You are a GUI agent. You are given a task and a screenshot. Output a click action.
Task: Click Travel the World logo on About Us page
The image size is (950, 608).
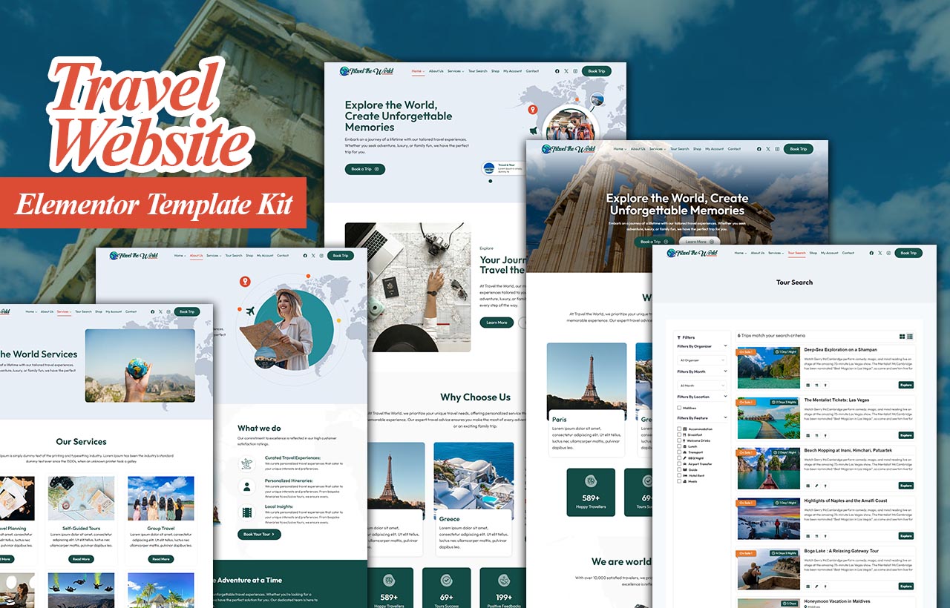[x=134, y=256]
